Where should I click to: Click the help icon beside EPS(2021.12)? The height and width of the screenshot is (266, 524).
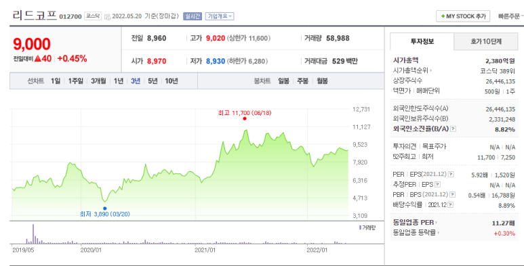pyautogui.click(x=451, y=174)
